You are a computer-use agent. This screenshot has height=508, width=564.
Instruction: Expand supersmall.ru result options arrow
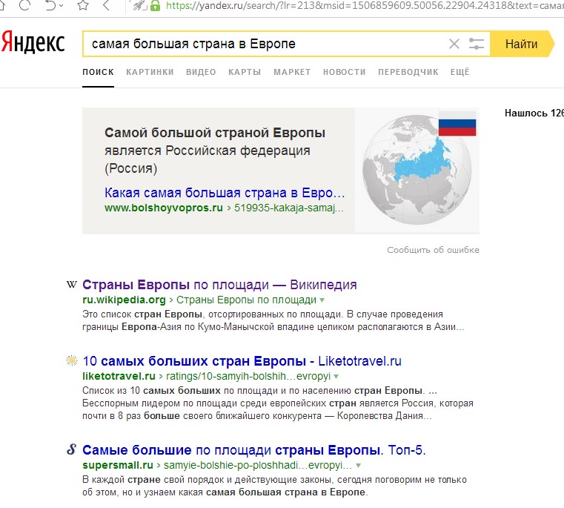coord(358,466)
